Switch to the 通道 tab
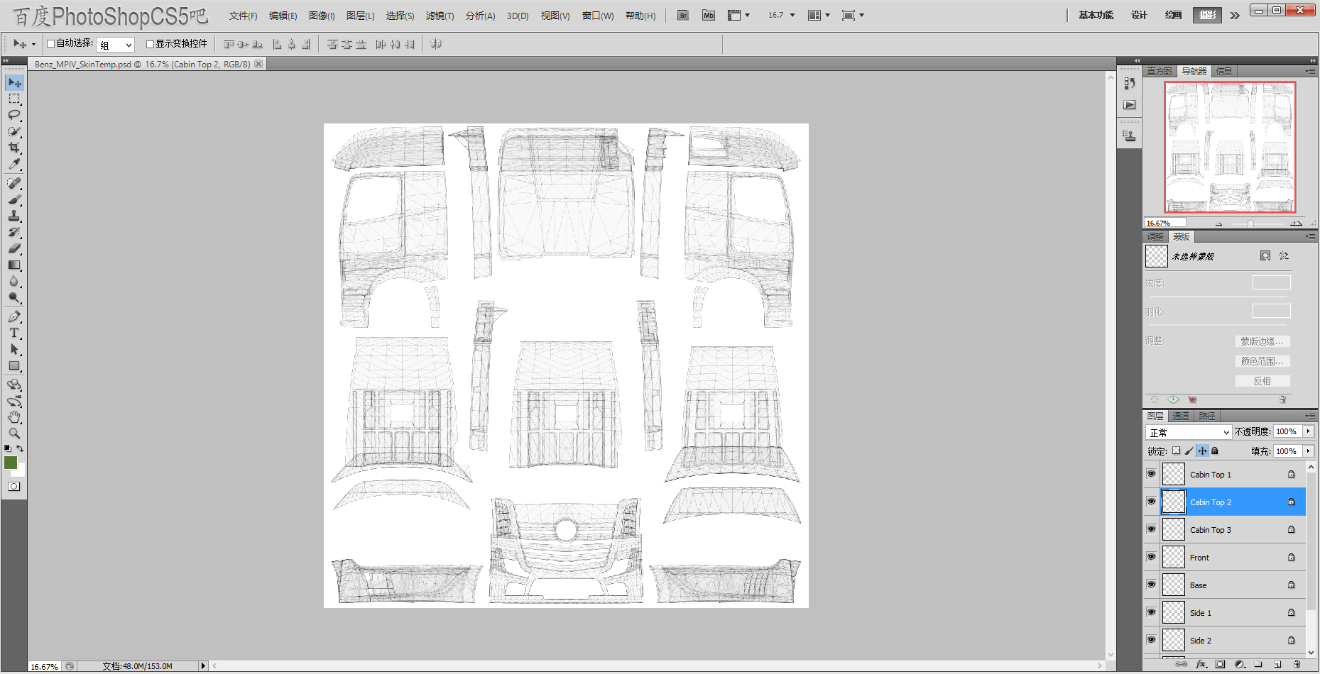The image size is (1320, 674). (x=1181, y=416)
